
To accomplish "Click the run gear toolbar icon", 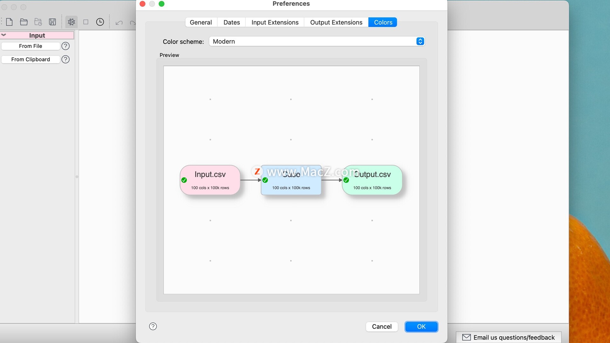I will click(71, 22).
